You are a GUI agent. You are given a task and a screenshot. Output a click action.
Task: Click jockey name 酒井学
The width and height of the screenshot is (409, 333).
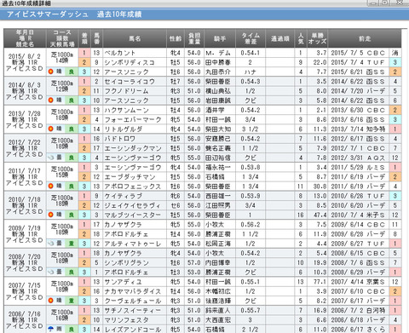point(215,110)
